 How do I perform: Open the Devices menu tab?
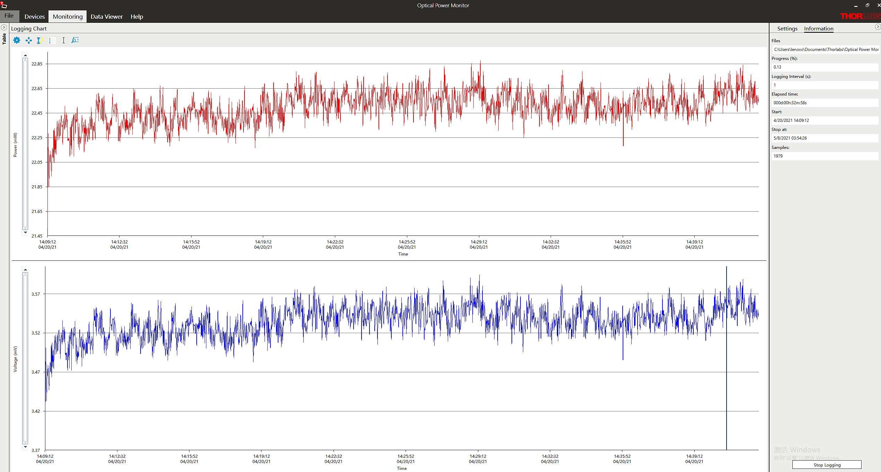coord(35,17)
